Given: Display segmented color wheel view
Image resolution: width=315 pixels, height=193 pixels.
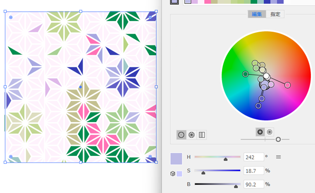Looking at the screenshot, I should 191,135.
